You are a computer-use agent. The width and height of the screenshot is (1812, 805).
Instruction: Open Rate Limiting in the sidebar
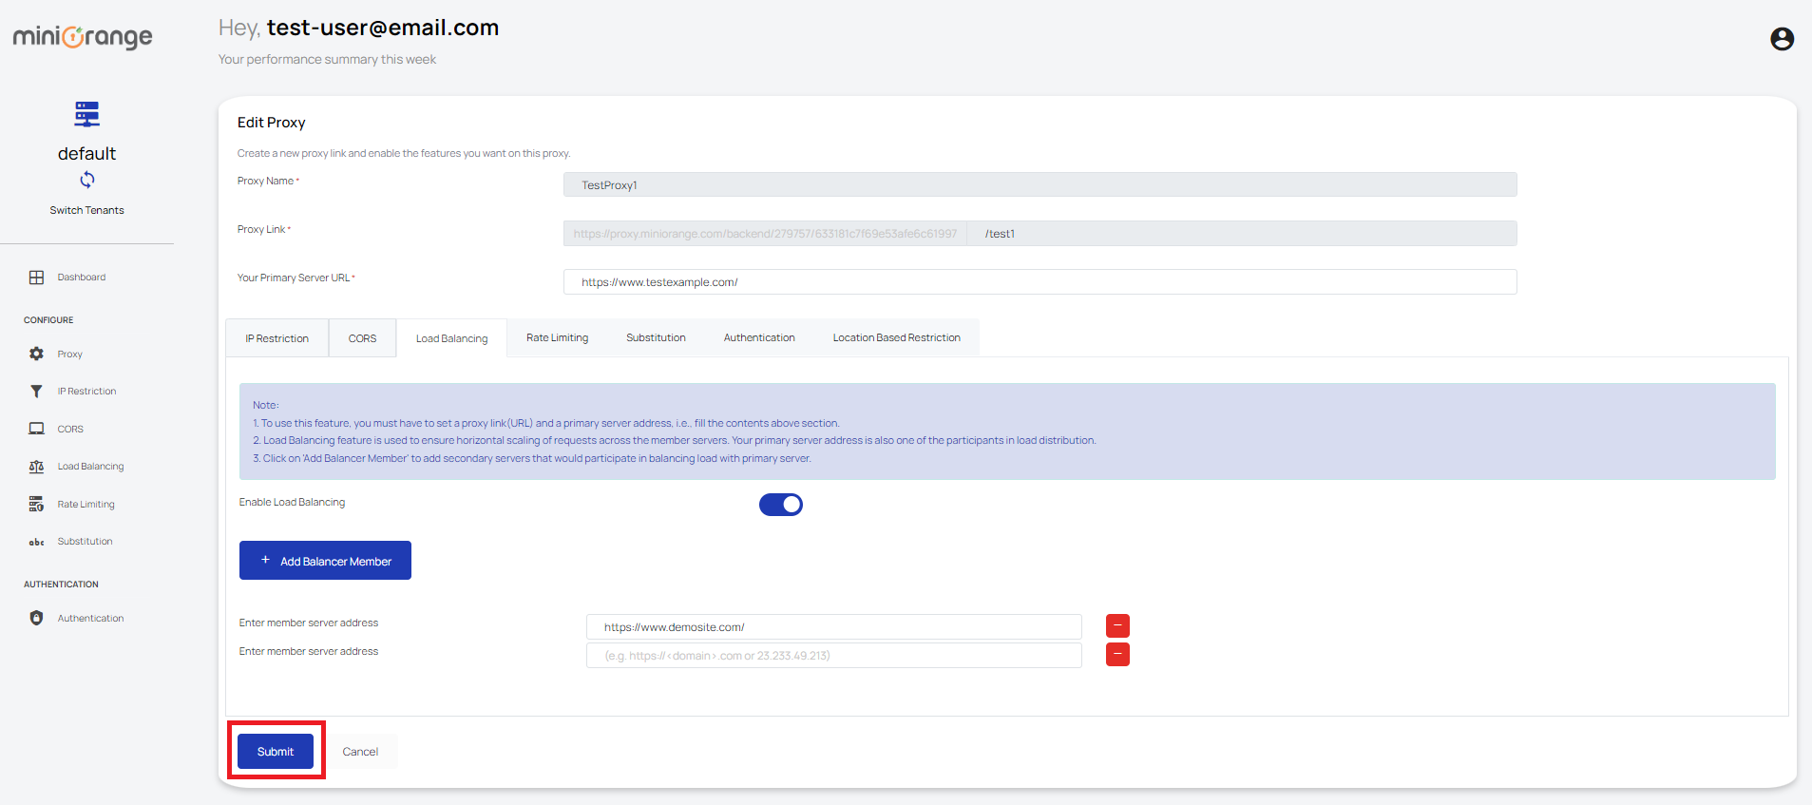tap(86, 505)
